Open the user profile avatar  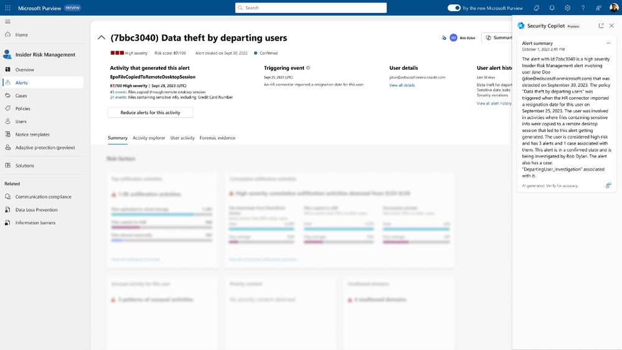(614, 8)
